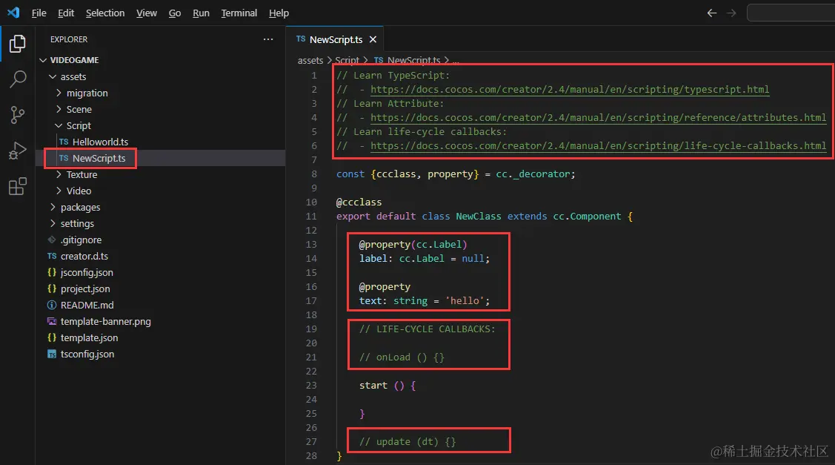Expand the migration folder
This screenshot has width=835, height=465.
pyautogui.click(x=161, y=93)
